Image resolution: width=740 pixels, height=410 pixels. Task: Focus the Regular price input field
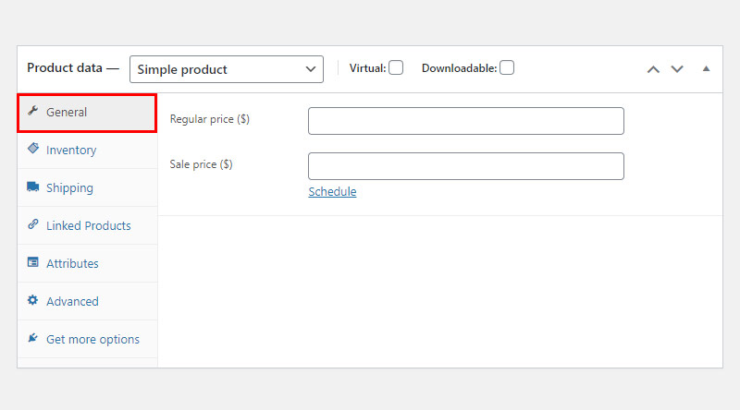point(466,121)
